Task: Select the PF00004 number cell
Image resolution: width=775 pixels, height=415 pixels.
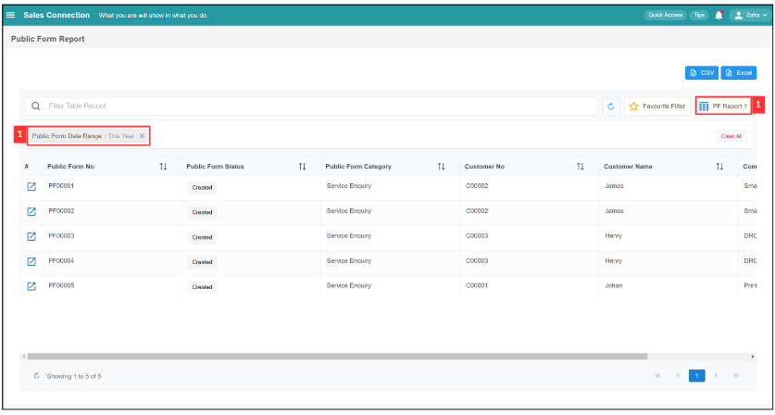Action: click(x=61, y=260)
